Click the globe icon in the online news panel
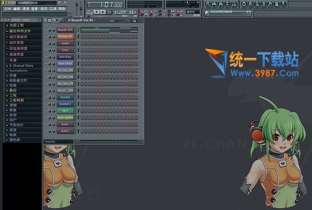 [207, 13]
